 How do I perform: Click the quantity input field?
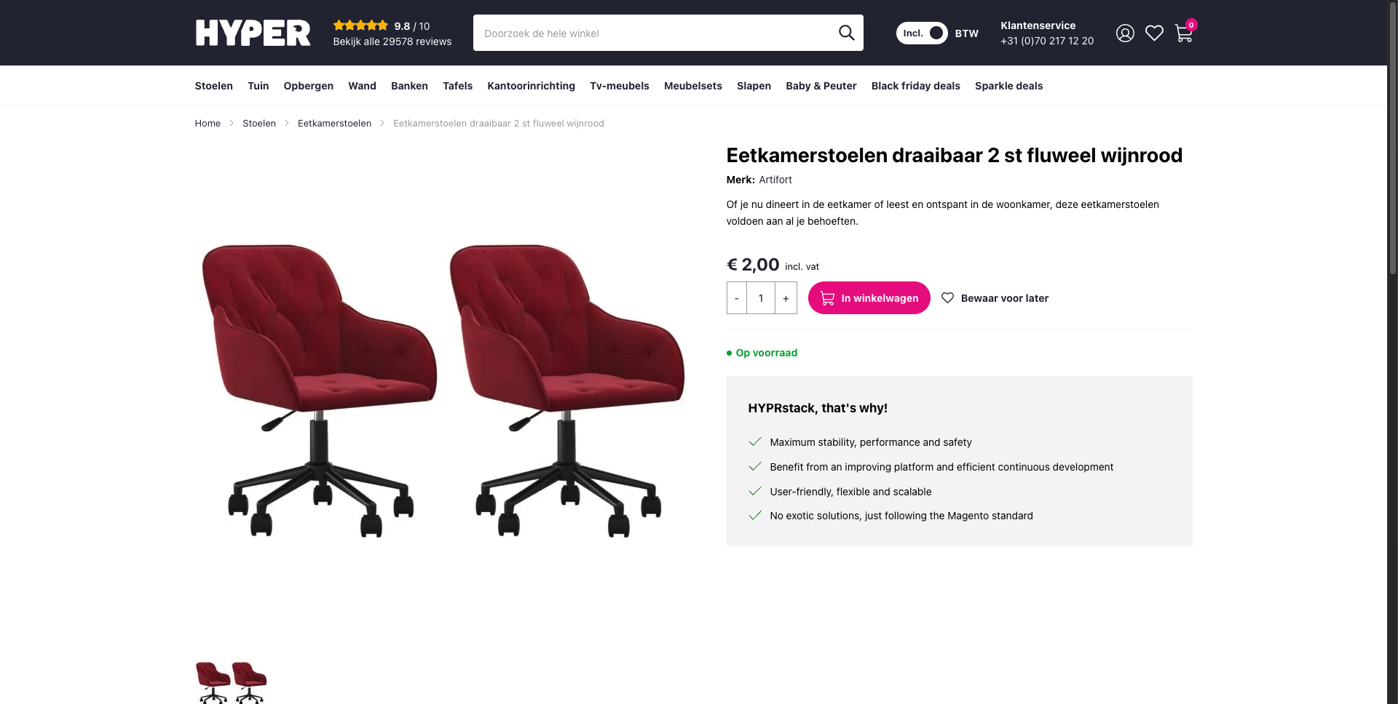761,298
